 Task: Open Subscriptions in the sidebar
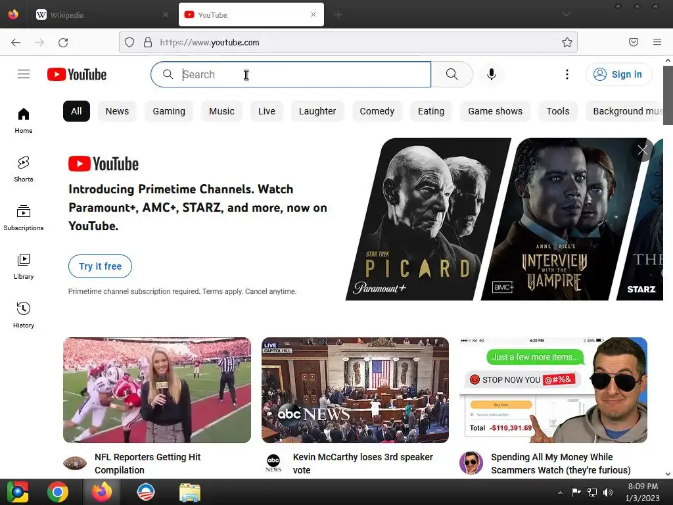[24, 218]
